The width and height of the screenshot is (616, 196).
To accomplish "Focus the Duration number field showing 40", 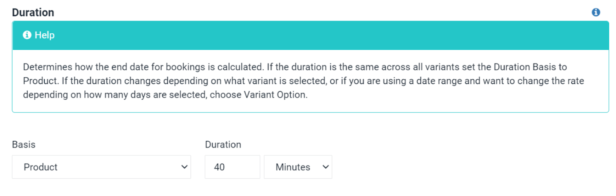I will coord(232,167).
